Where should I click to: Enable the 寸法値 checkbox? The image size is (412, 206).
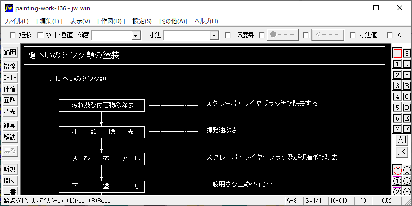(353, 35)
